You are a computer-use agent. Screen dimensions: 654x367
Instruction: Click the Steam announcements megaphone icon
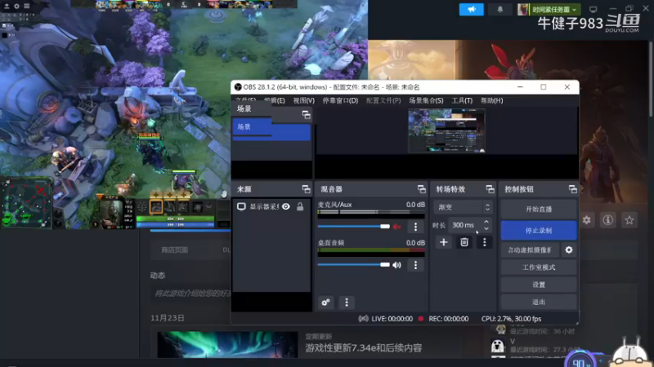[x=472, y=9]
